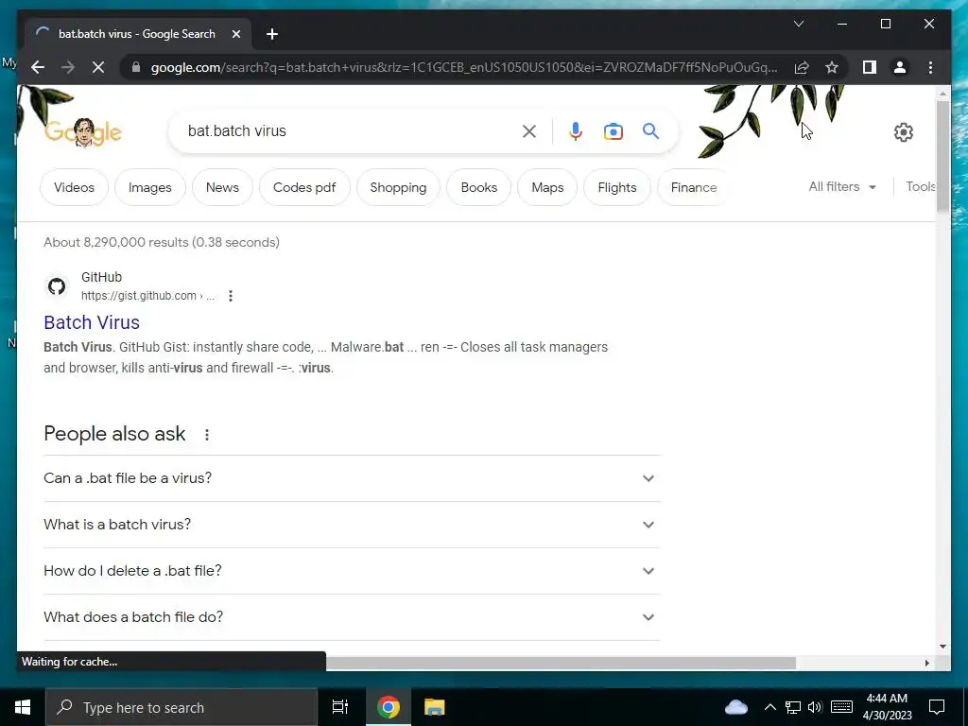Click the taskbar search box

click(181, 707)
